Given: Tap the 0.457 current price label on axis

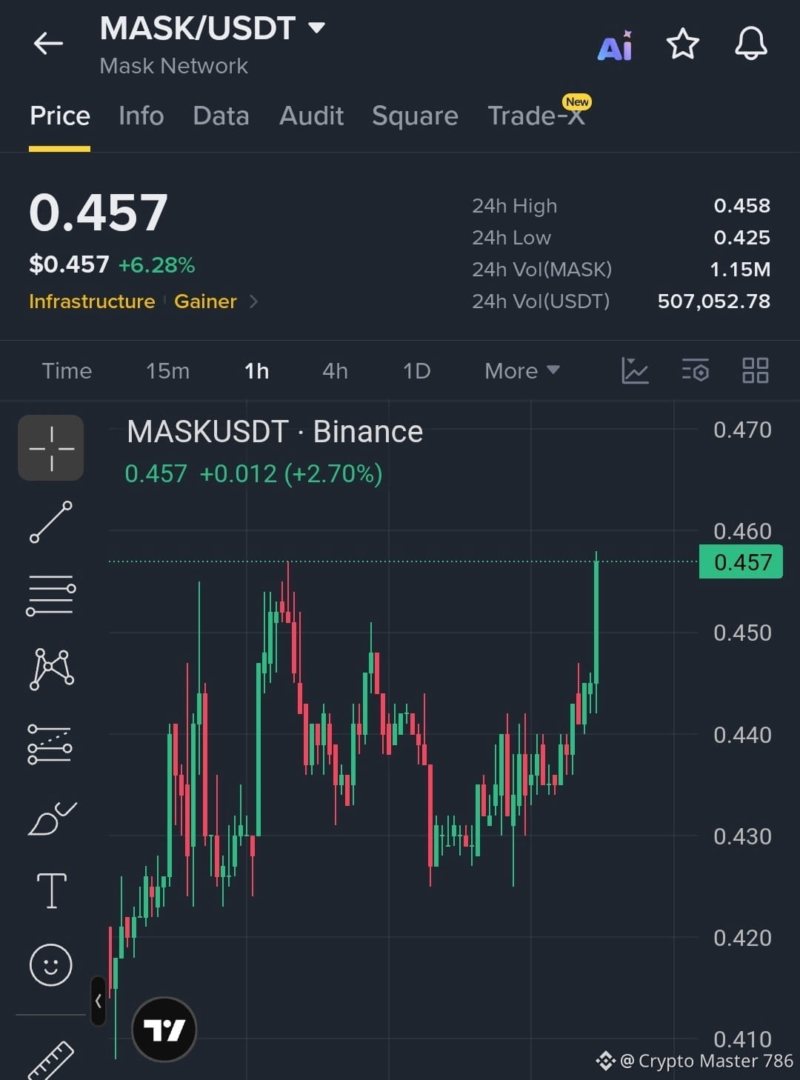Looking at the screenshot, I should point(741,562).
